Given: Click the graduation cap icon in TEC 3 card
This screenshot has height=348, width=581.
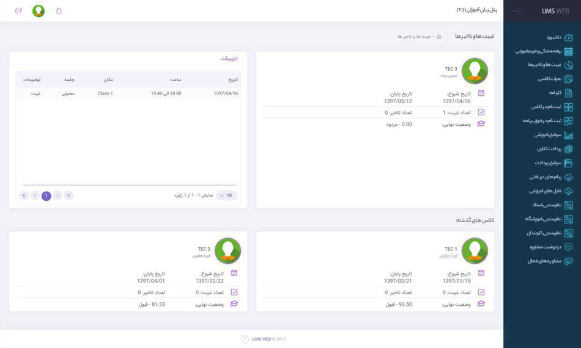Looking at the screenshot, I should (x=481, y=124).
